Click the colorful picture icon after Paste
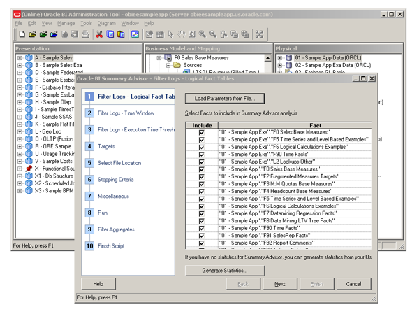Image resolution: width=419 pixels, height=314 pixels. pyautogui.click(x=135, y=34)
